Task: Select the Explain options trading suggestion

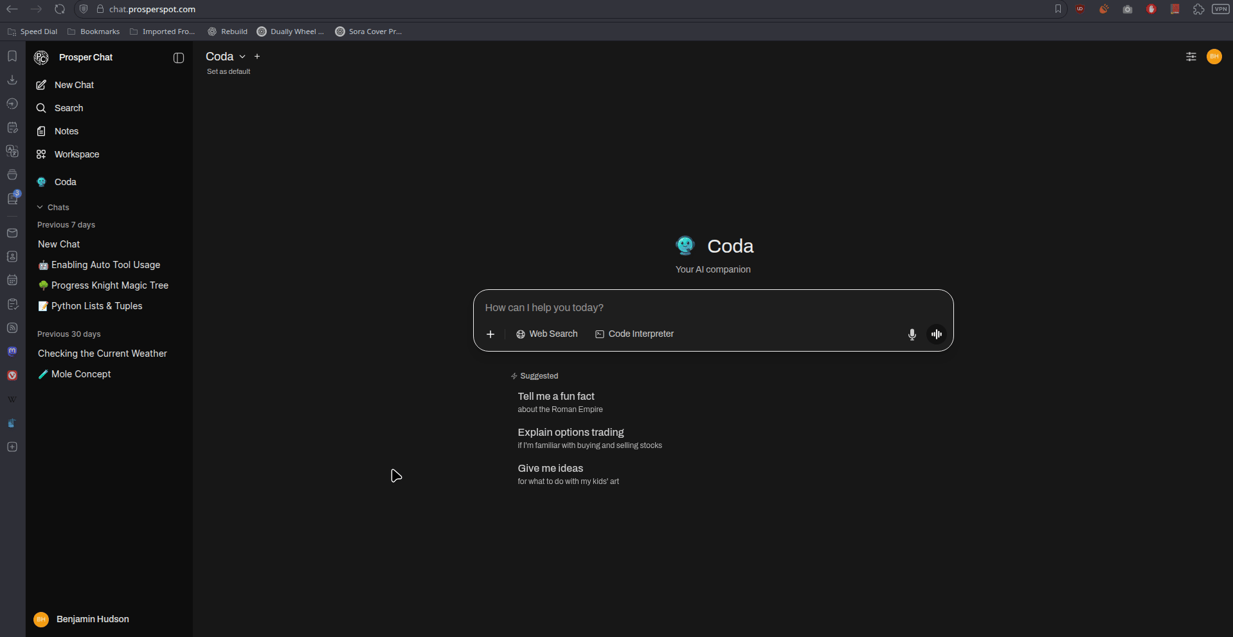Action: (570, 433)
